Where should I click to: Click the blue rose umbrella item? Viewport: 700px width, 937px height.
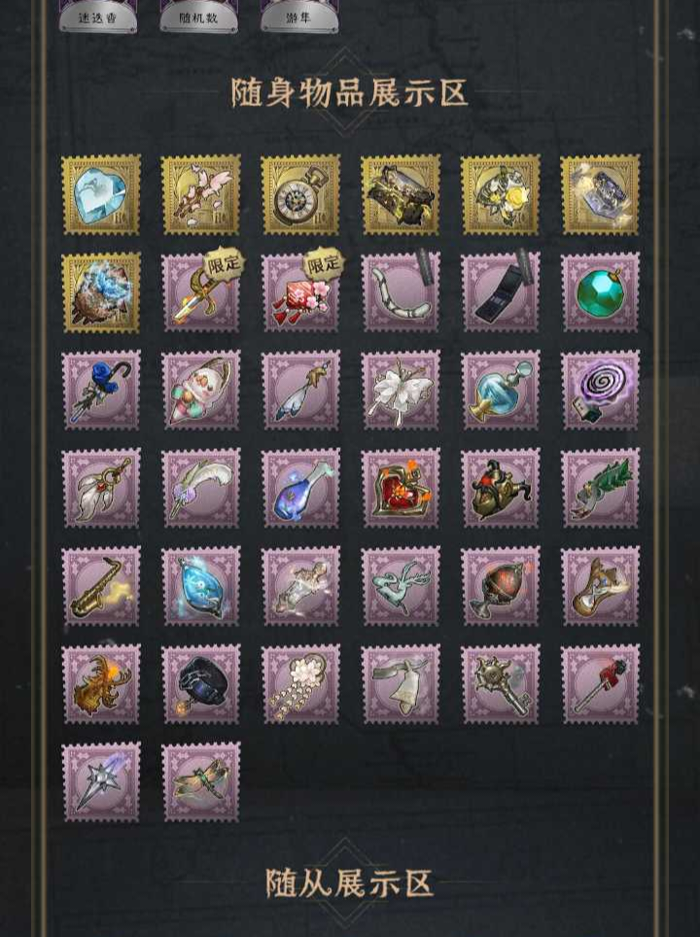click(x=101, y=390)
